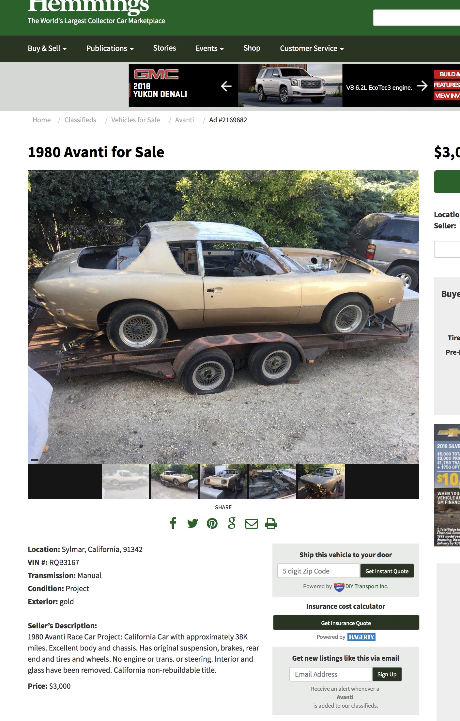Click right arrow in GMC Yukon ad

(422, 86)
